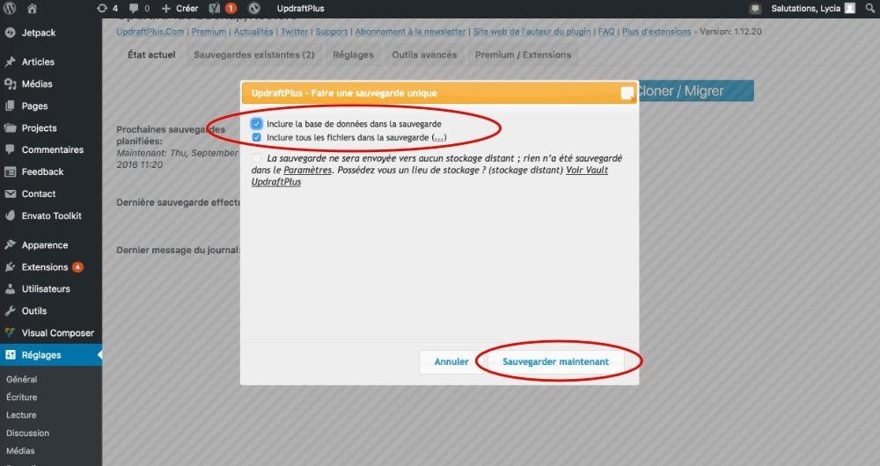Select the 'Outils avancés' tab
This screenshot has height=466, width=880.
424,55
